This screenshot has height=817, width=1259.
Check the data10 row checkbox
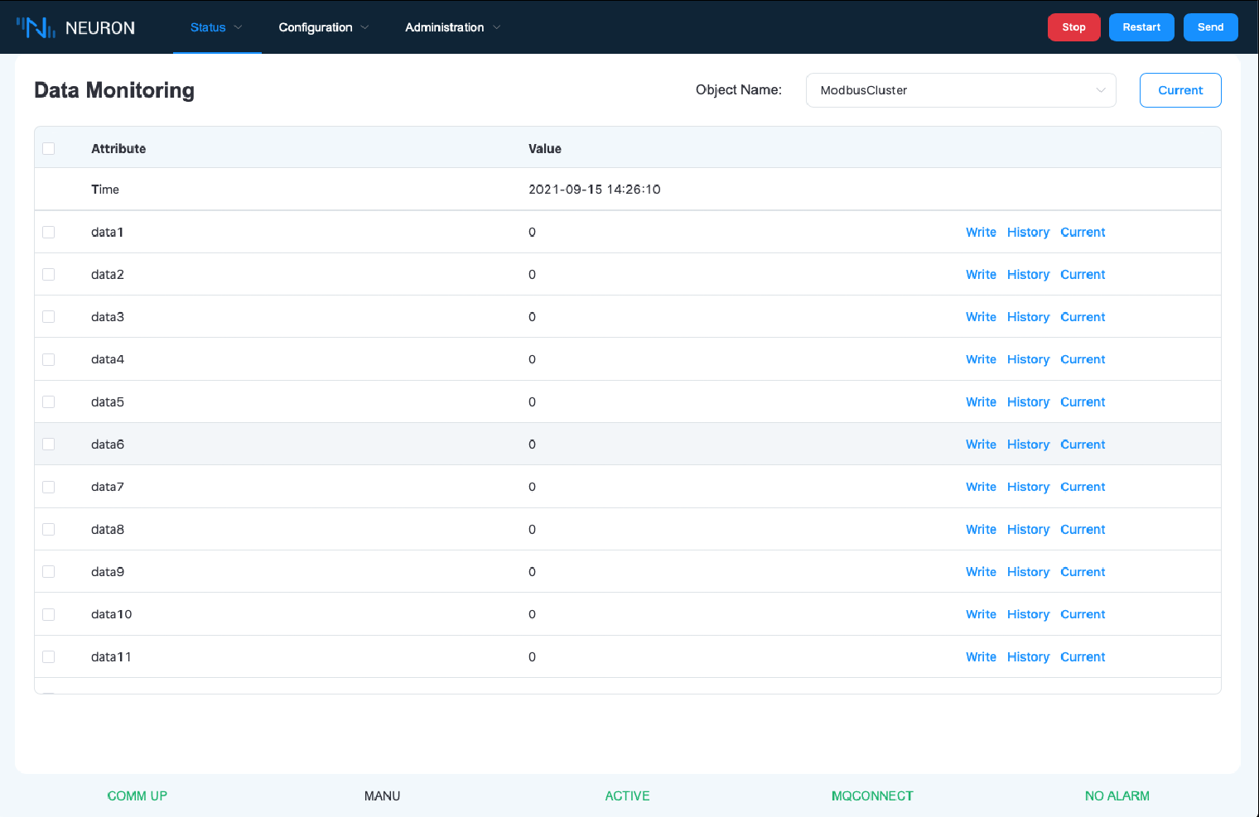(49, 614)
